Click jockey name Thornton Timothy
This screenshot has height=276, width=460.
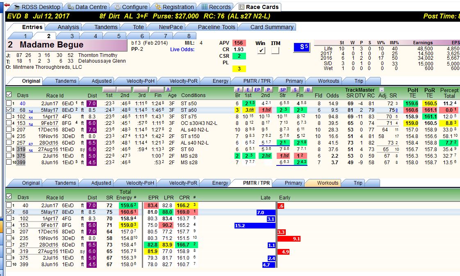tap(98, 55)
